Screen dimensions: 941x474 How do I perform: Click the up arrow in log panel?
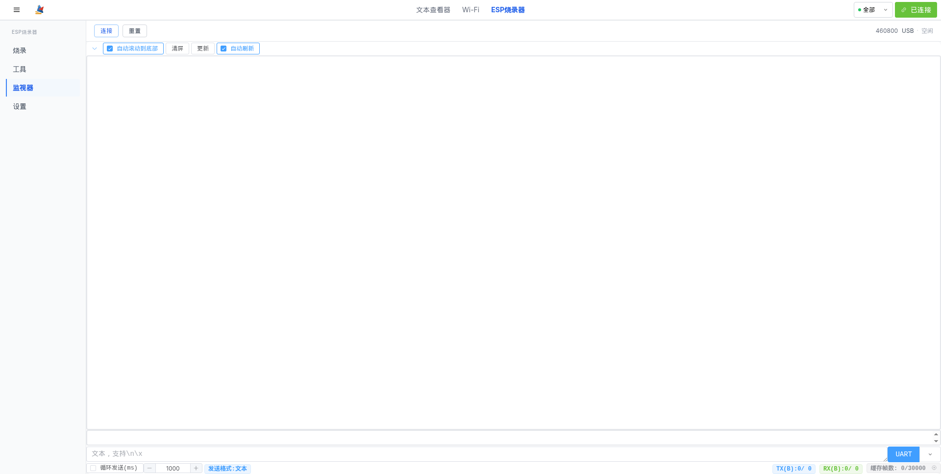pyautogui.click(x=936, y=434)
